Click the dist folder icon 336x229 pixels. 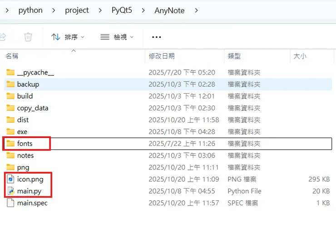click(x=10, y=119)
